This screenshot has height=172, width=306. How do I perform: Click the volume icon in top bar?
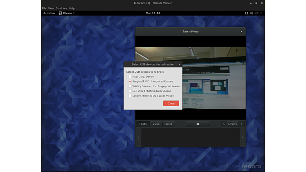(251, 13)
